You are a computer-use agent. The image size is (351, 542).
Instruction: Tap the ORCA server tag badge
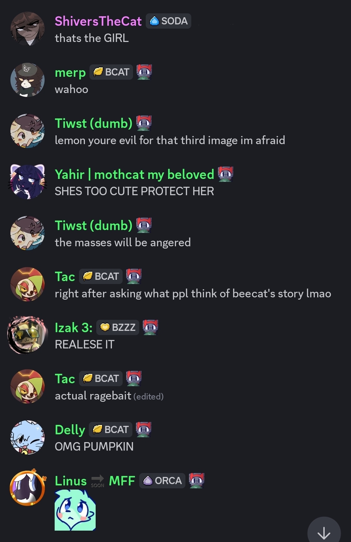pos(162,481)
